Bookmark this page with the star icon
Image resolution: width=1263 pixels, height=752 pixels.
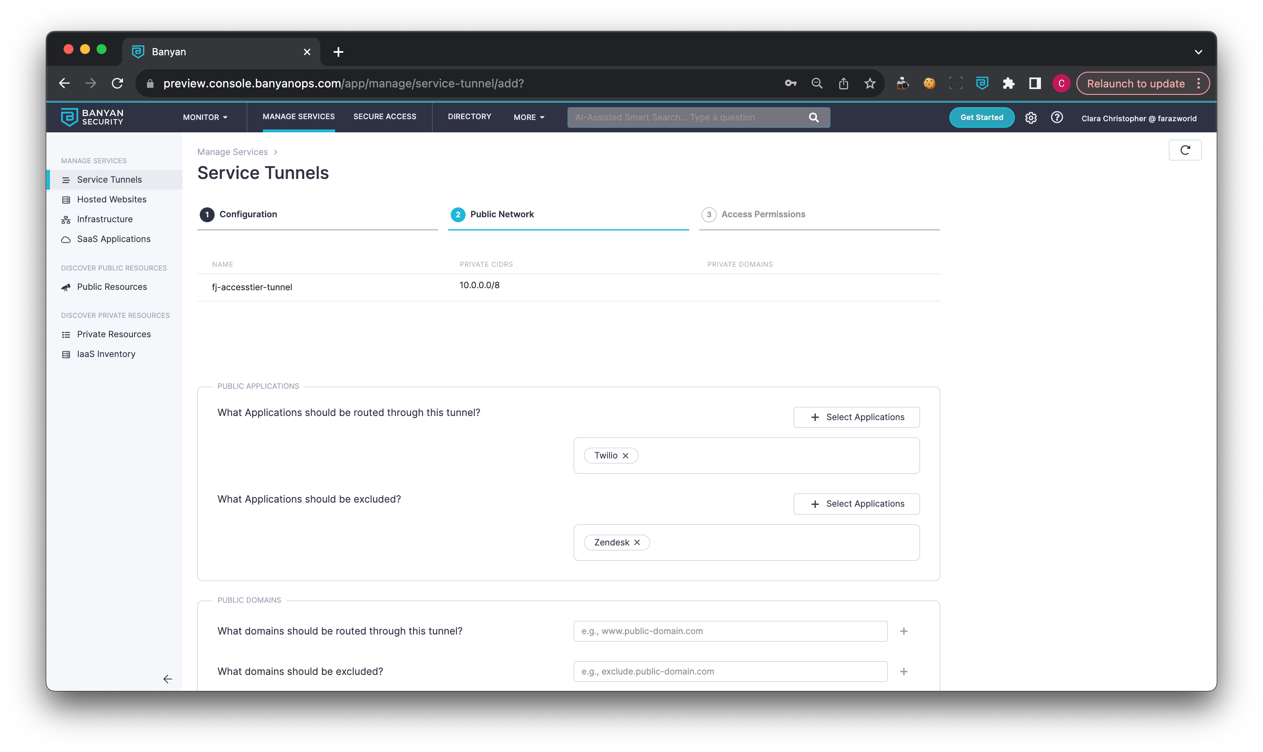click(x=869, y=83)
